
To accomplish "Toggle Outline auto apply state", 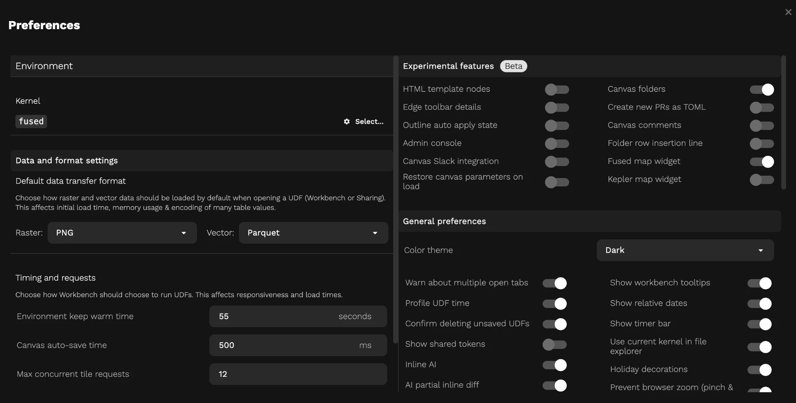I will click(x=557, y=126).
